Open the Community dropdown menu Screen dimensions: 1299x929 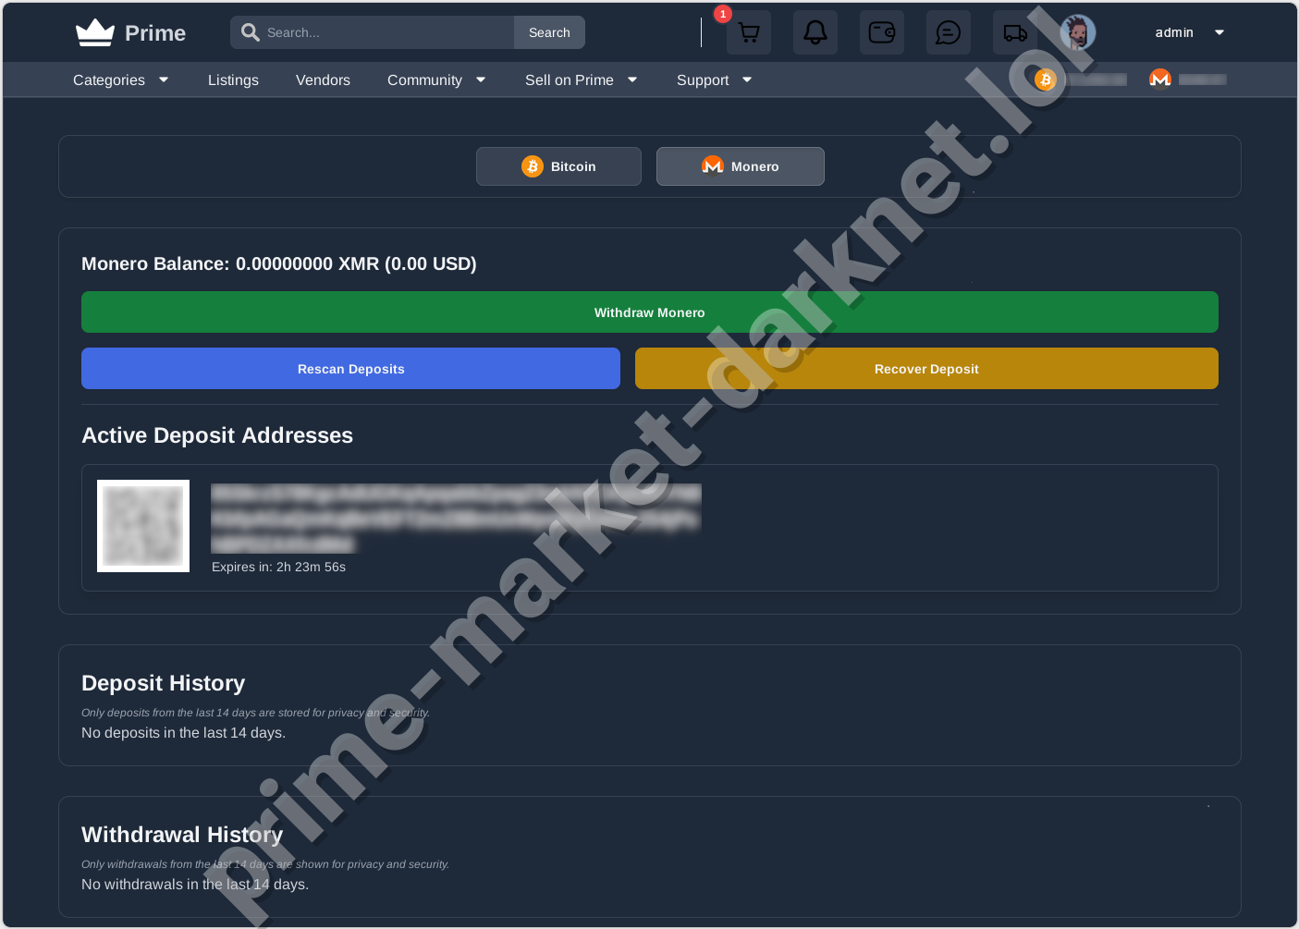(435, 79)
